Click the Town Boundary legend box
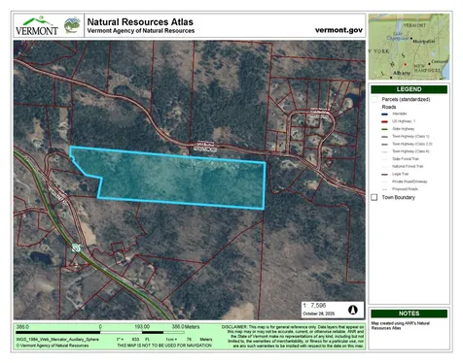 (x=374, y=197)
